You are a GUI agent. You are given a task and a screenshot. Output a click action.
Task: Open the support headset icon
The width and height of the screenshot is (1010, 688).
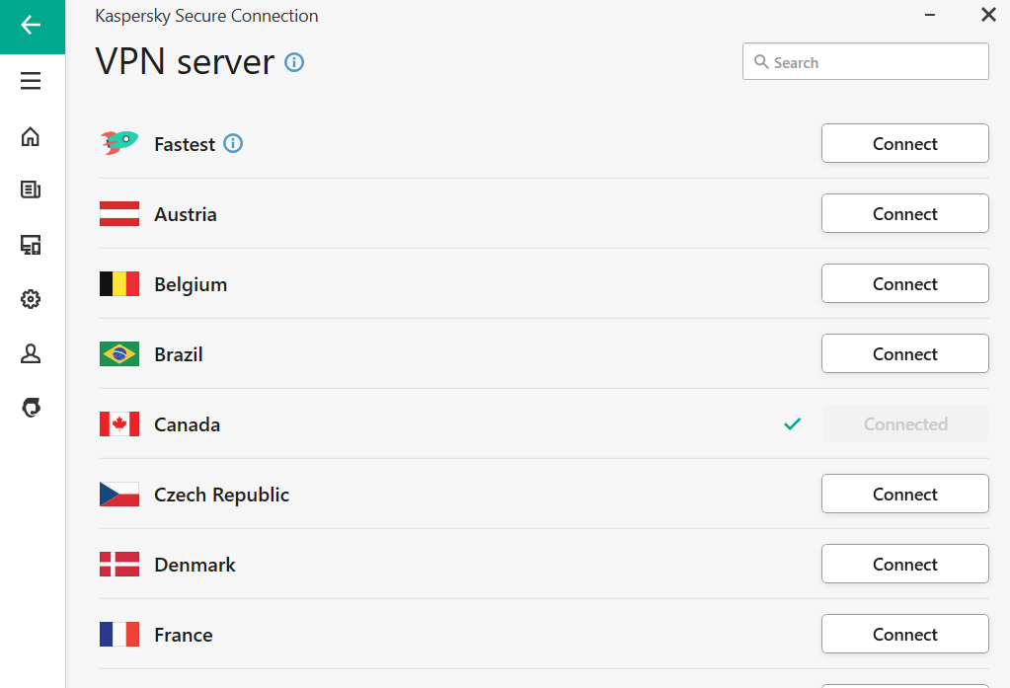(x=31, y=408)
